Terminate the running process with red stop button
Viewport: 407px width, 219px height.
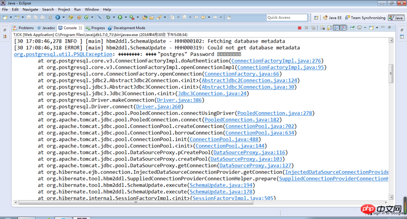point(300,28)
